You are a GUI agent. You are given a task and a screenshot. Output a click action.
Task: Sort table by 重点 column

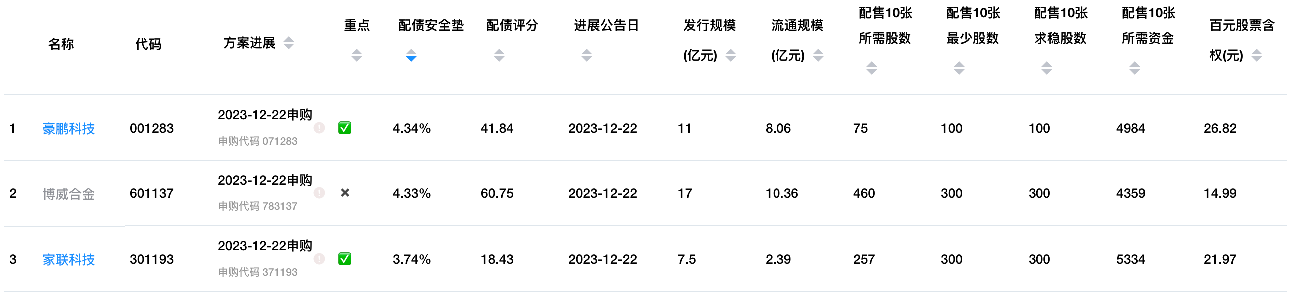(357, 55)
